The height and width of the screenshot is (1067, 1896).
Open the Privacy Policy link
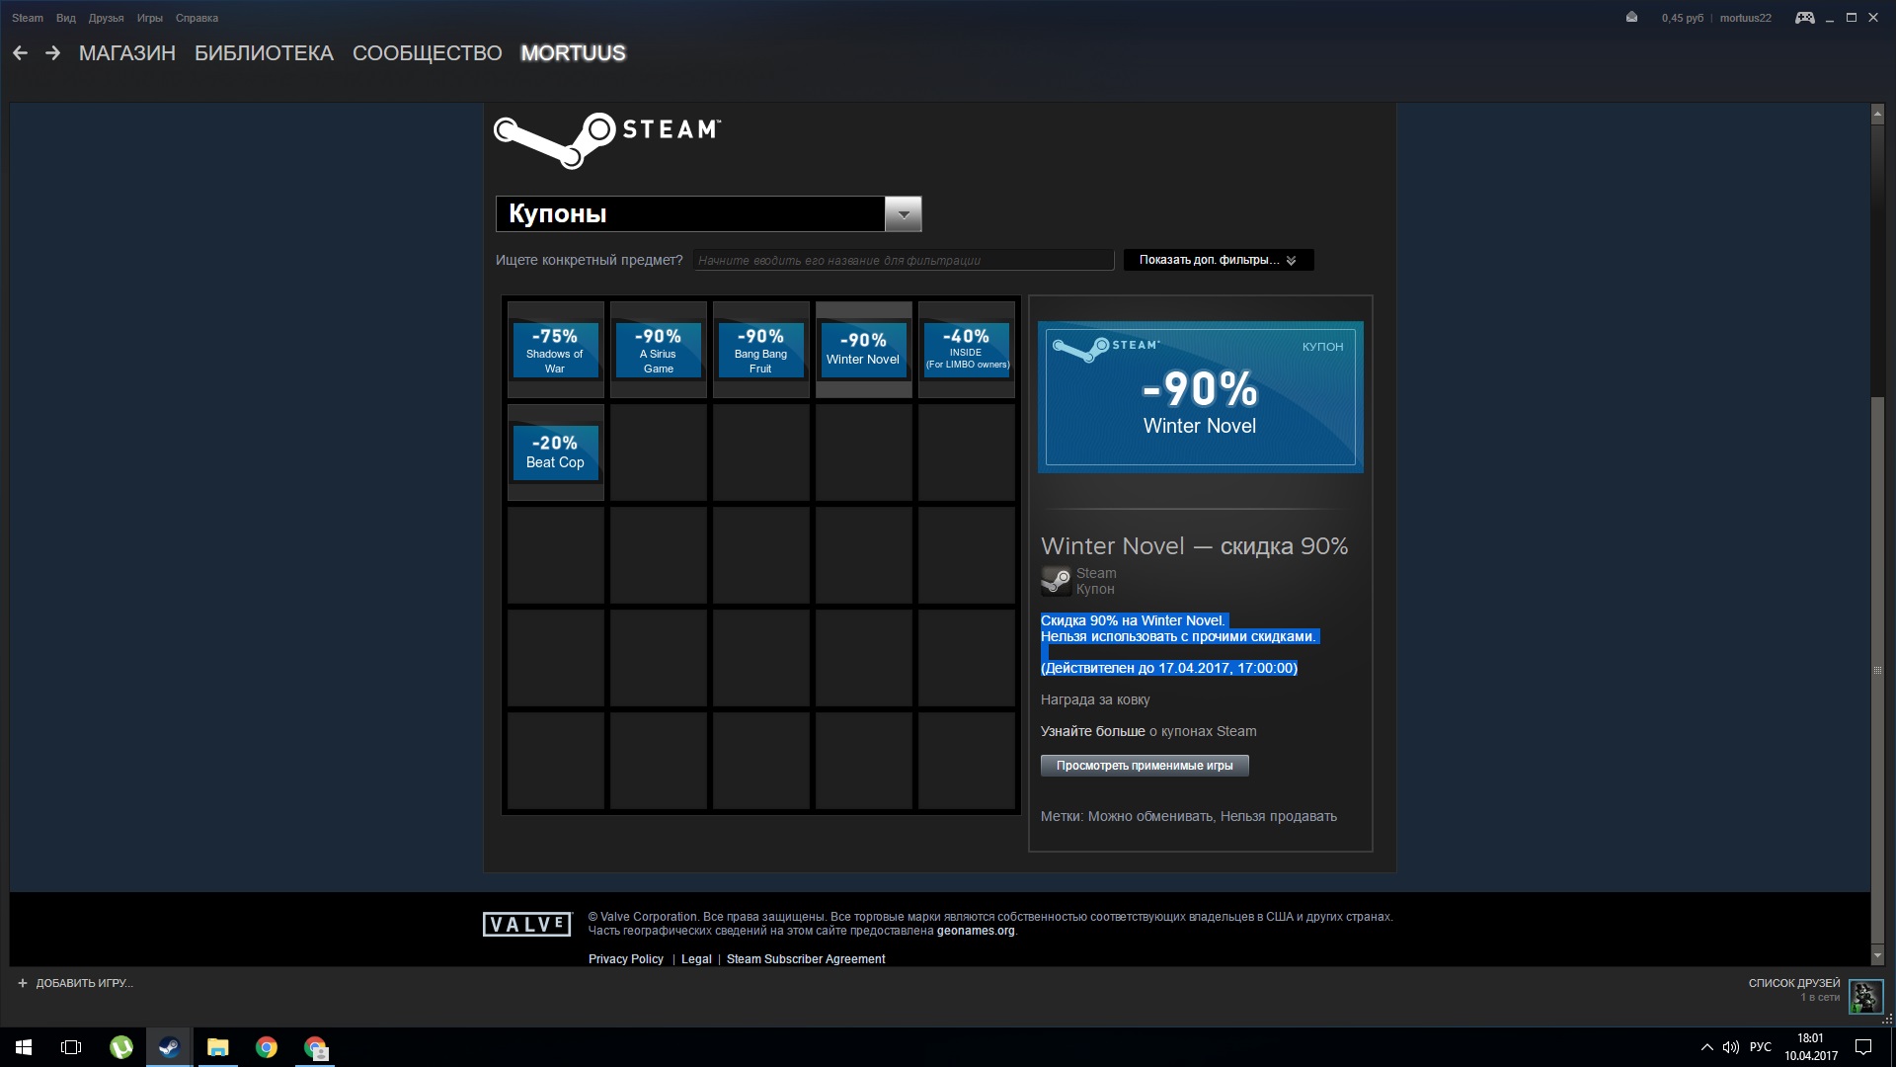625,959
